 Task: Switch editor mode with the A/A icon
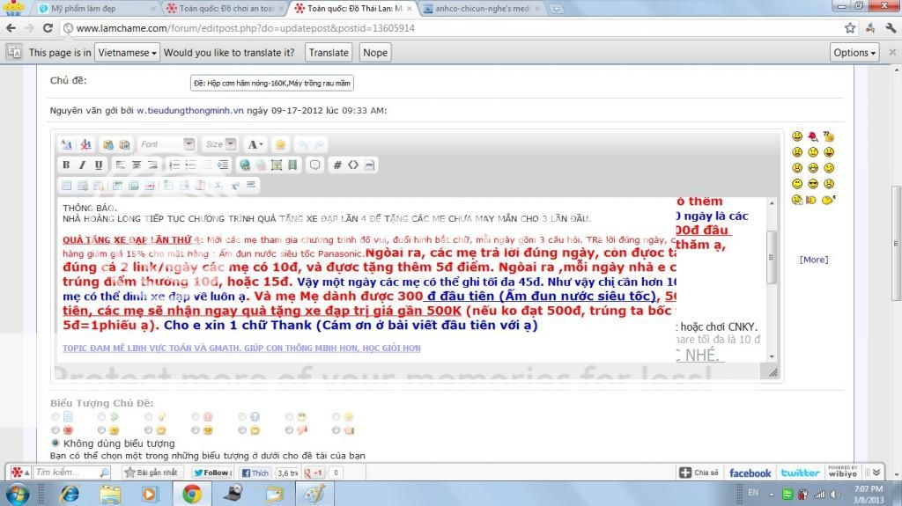pos(67,144)
